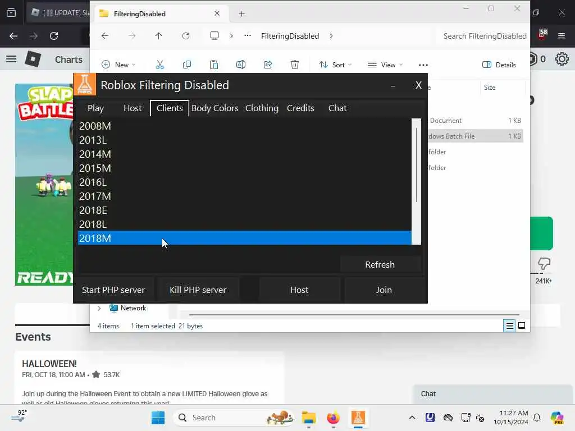Reload the browser page
The height and width of the screenshot is (431, 575).
click(x=54, y=36)
